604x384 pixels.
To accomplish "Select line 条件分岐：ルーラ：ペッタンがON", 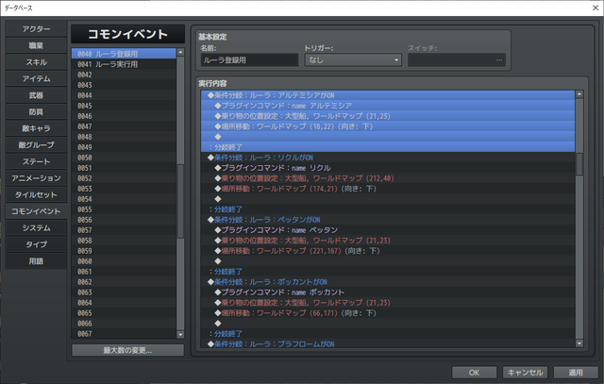I will (388, 220).
